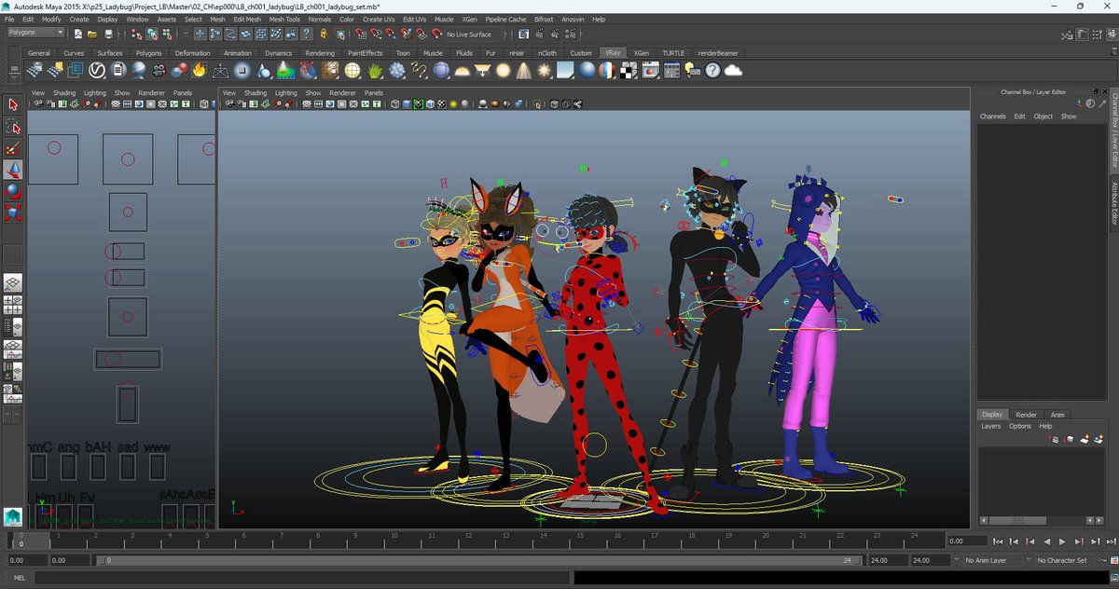1119x589 pixels.
Task: Click the sun light shelf icon
Action: [x=545, y=70]
